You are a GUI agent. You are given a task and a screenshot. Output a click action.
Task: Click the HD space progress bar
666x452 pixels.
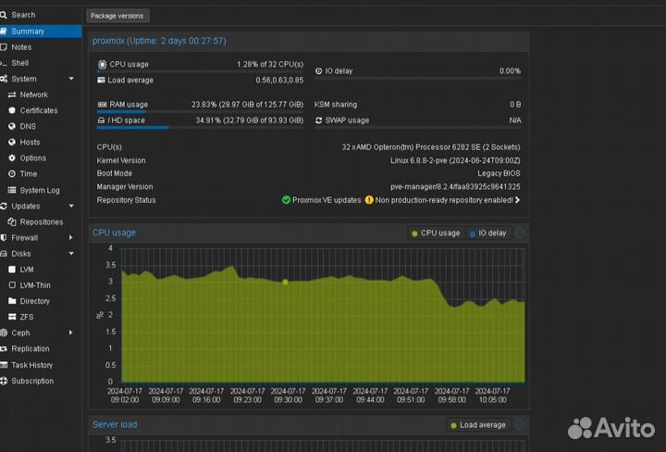[200, 128]
